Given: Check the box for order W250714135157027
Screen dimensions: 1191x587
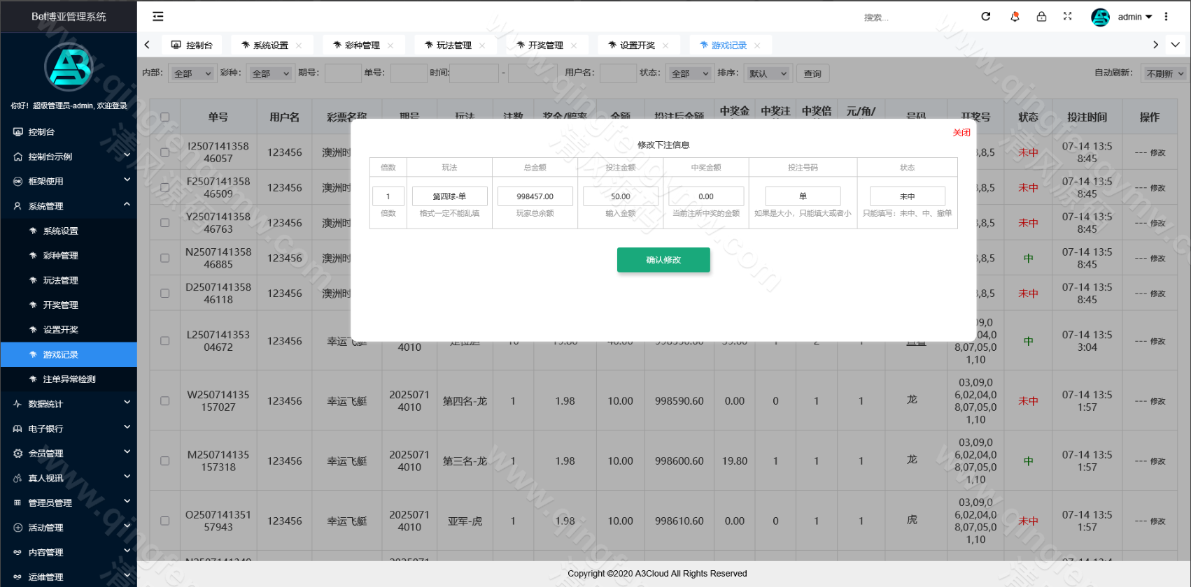Looking at the screenshot, I should tap(165, 401).
